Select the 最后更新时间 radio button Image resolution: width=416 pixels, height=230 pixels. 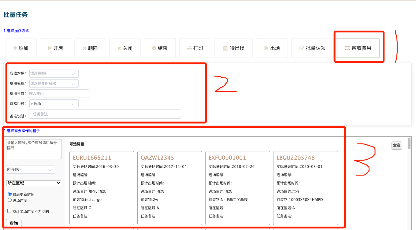tap(9, 194)
